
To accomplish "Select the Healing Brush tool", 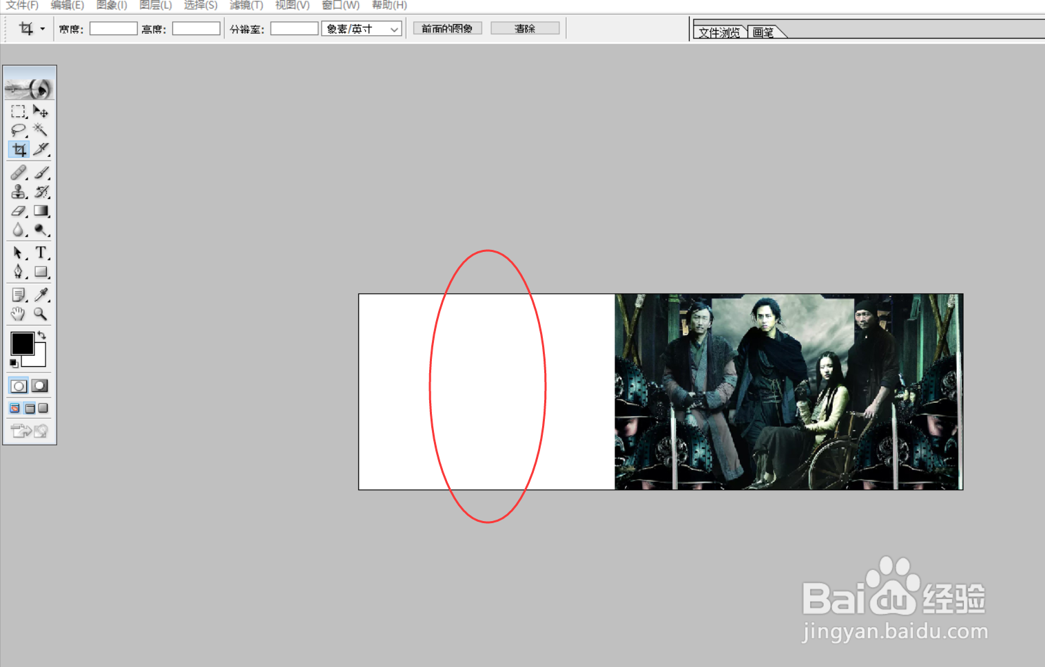I will click(19, 172).
